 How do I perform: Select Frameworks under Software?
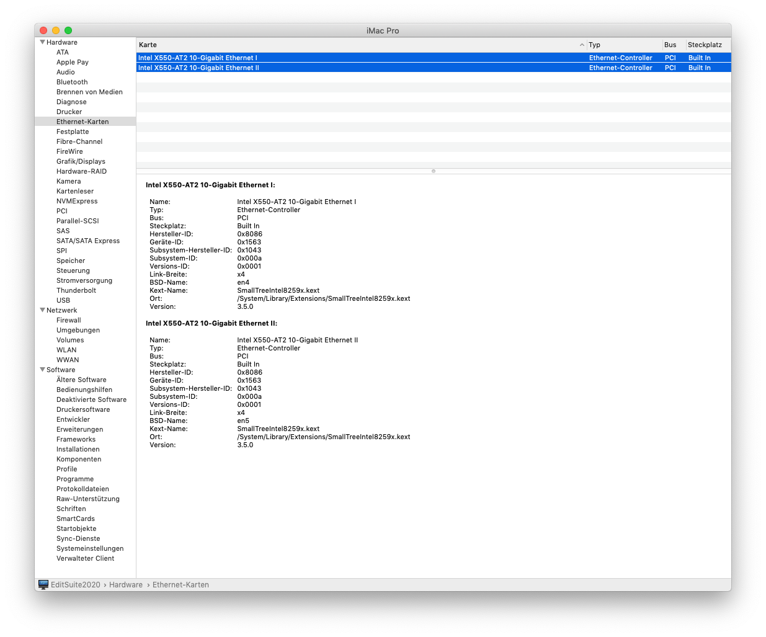[76, 439]
